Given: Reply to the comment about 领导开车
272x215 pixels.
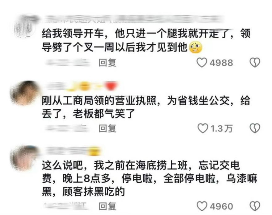Looking at the screenshot, I should pyautogui.click(x=107, y=63).
